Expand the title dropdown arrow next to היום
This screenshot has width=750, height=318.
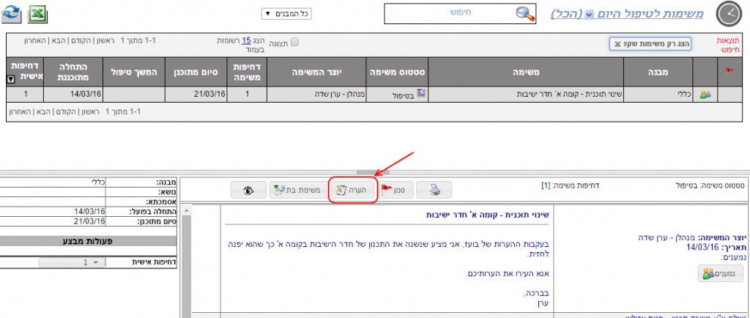click(589, 15)
